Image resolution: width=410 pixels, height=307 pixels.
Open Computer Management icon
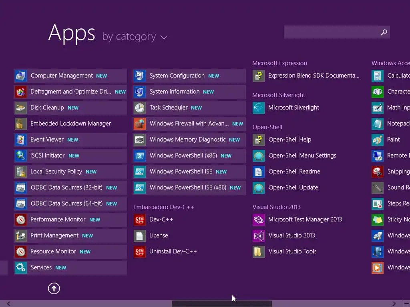coord(21,76)
